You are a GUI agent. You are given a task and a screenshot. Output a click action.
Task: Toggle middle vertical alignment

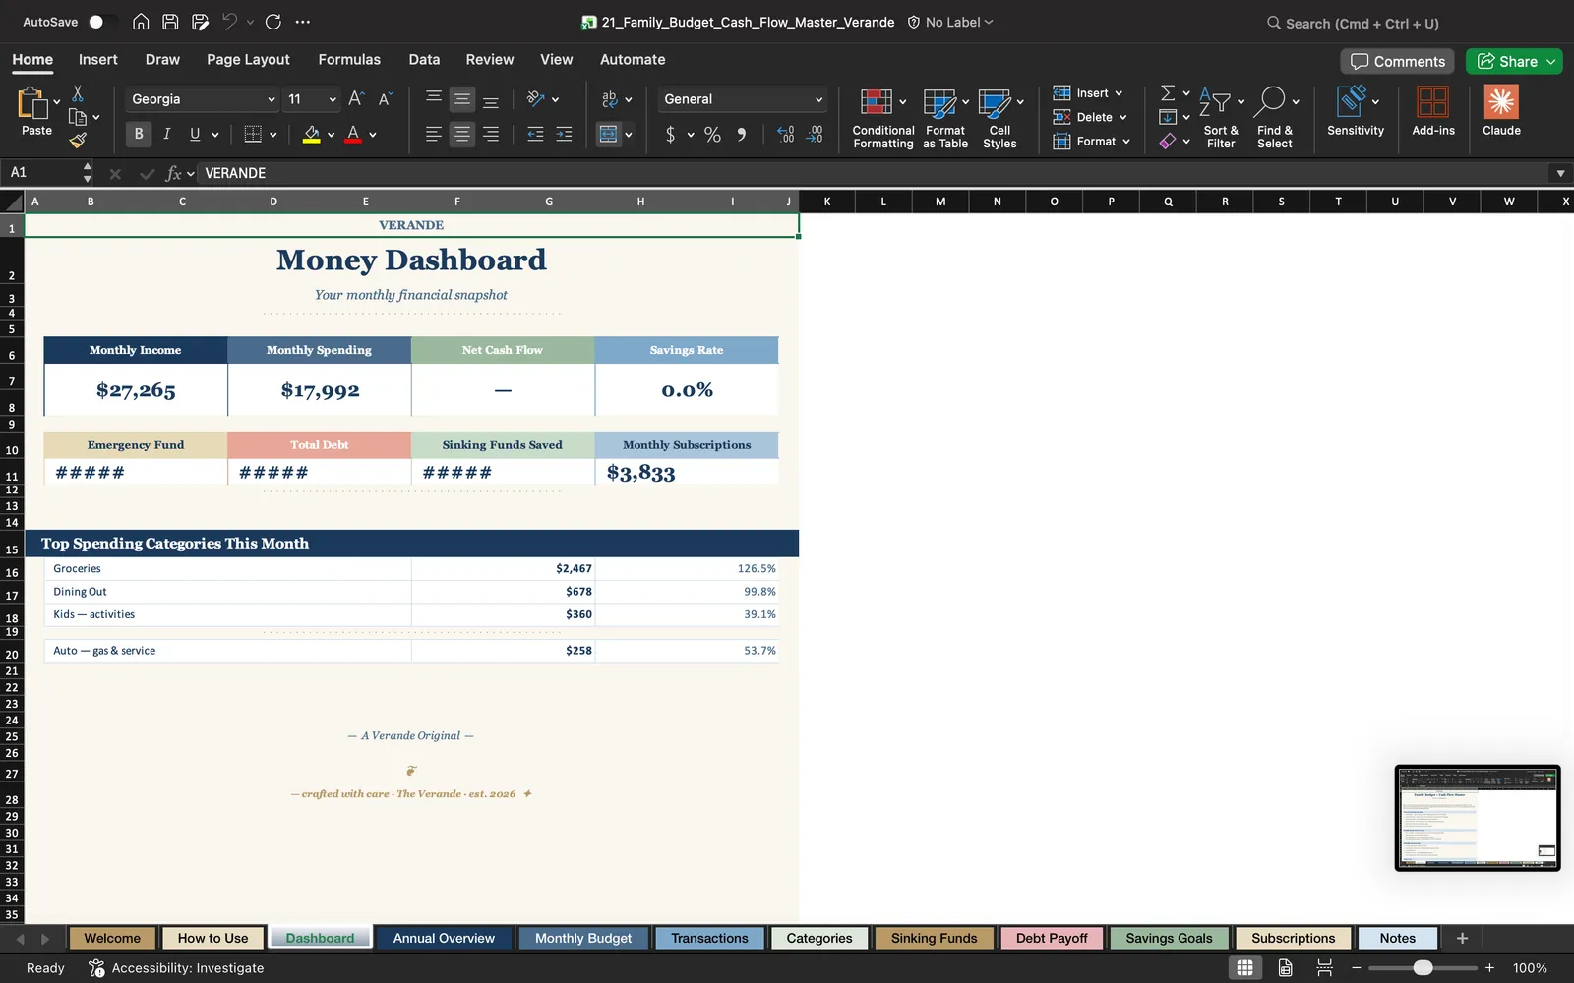462,98
